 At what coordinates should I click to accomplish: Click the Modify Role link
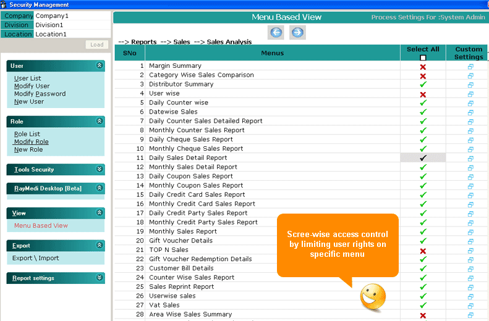pyautogui.click(x=31, y=142)
